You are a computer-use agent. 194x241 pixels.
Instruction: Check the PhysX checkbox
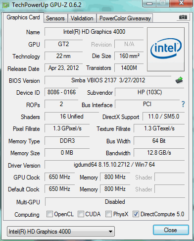(108, 214)
